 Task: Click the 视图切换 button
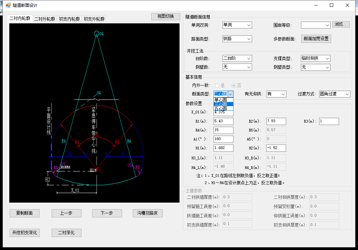pos(165,16)
